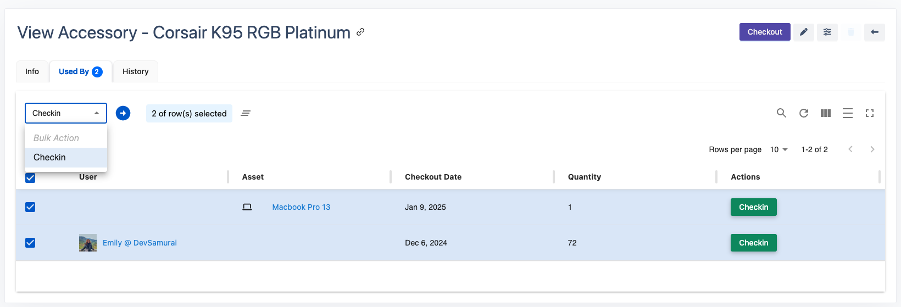
Task: Click the blue arrow apply bulk action button
Action: 123,113
